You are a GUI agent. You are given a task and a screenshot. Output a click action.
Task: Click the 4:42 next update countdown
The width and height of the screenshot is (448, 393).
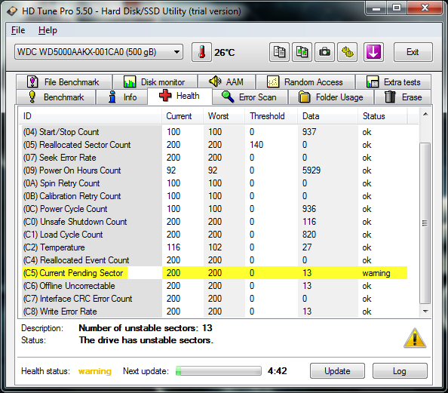277,371
